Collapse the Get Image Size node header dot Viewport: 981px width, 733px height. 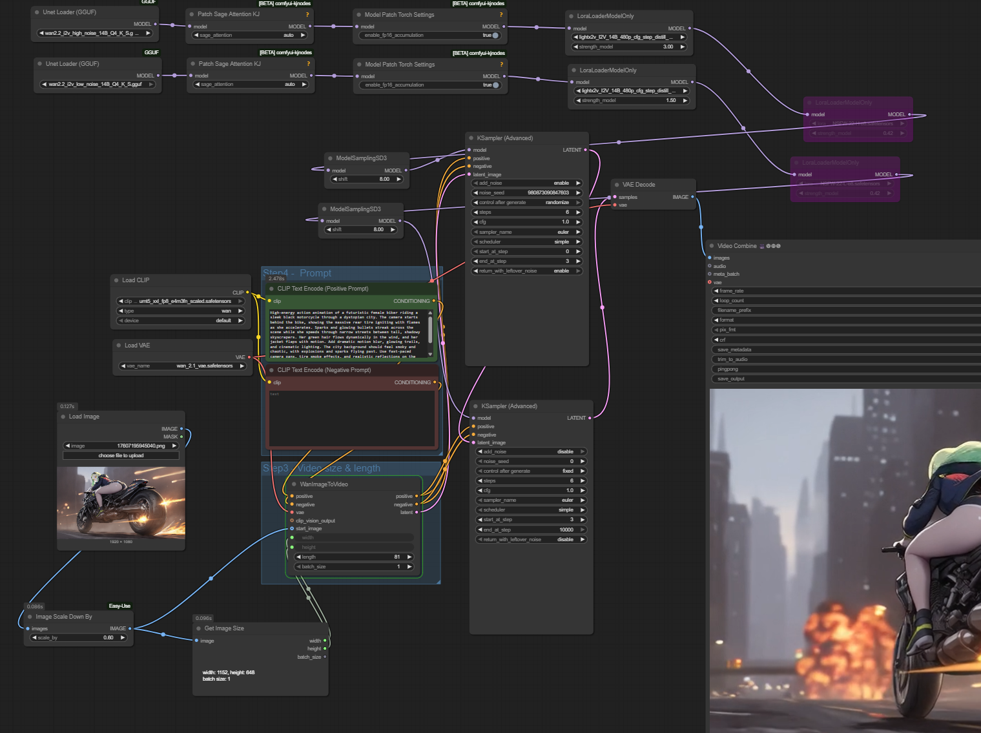point(199,628)
